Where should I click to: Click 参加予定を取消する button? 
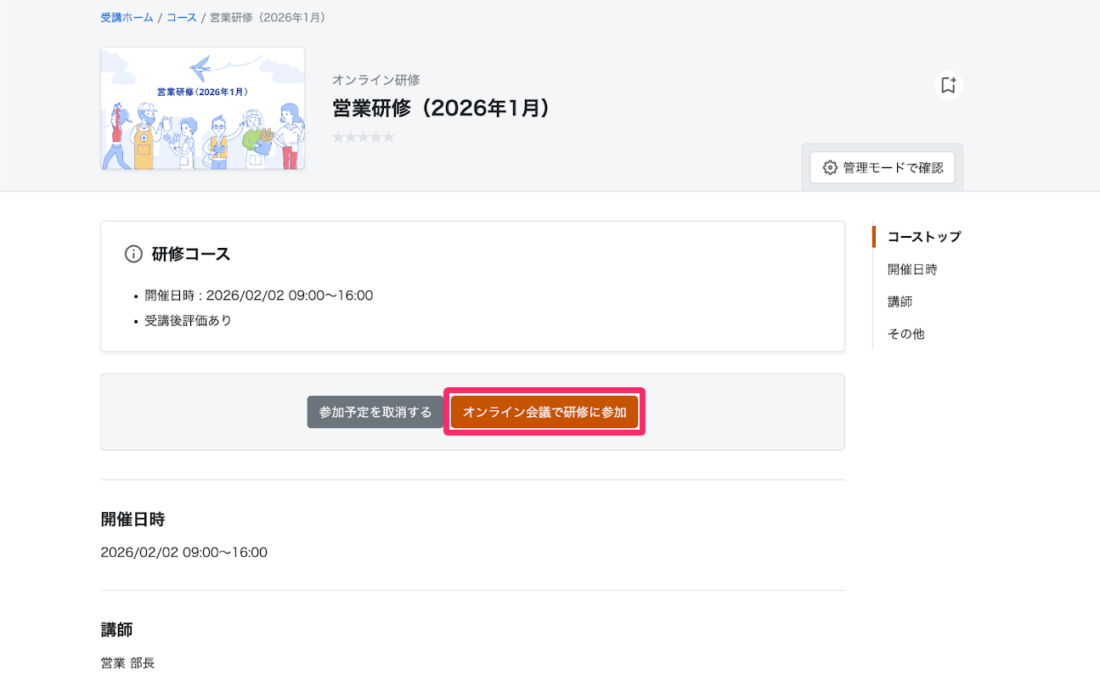(375, 412)
